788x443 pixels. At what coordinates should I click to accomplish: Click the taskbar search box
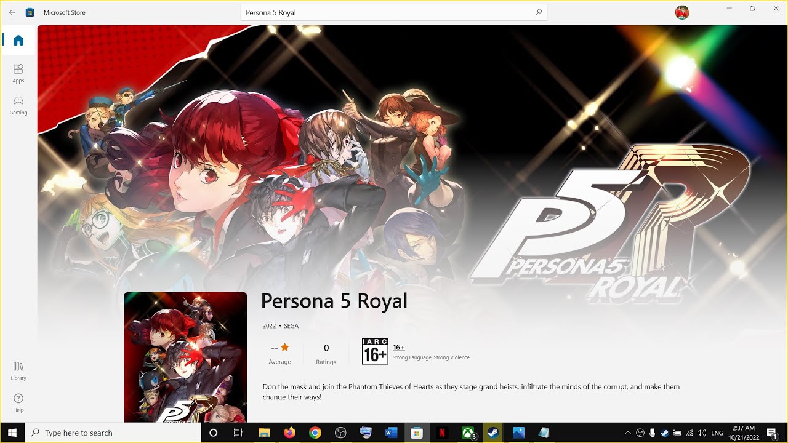click(113, 433)
